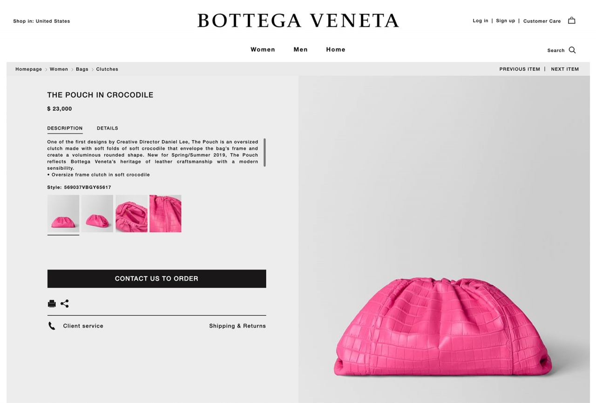Share this product via share icon
596x403 pixels.
(65, 303)
